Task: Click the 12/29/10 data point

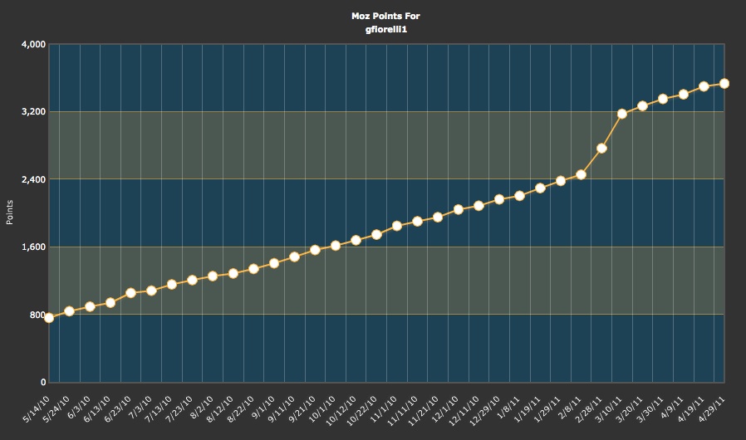Action: [499, 199]
